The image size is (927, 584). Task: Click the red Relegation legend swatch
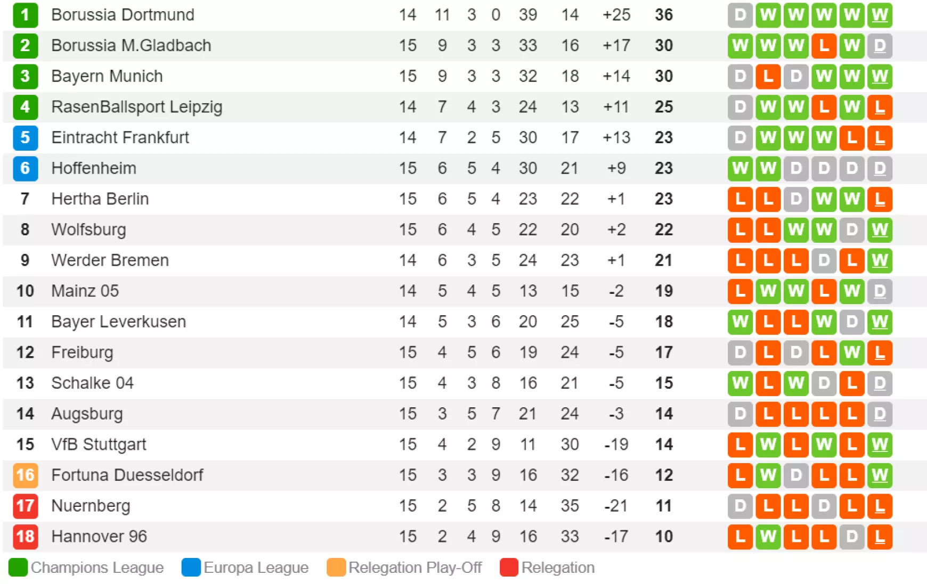pos(509,567)
